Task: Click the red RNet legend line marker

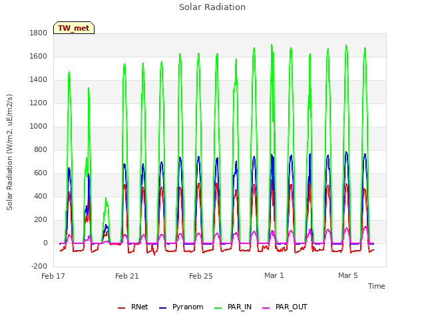Action: pos(121,308)
